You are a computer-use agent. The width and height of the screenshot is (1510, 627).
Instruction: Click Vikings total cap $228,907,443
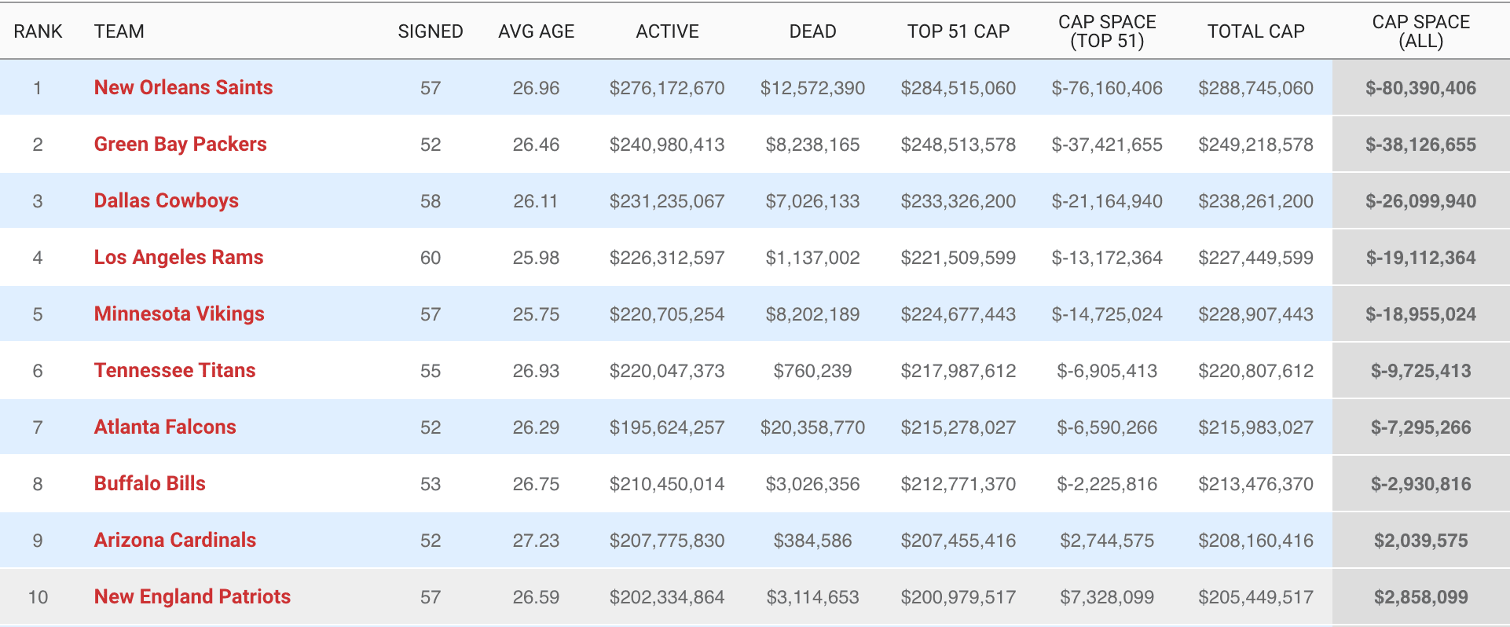(1255, 314)
